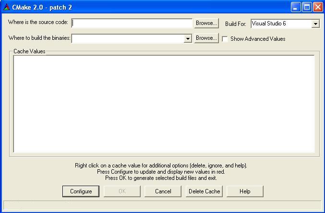Expand the build binaries path history arrow
The image size is (325, 213).
[188, 39]
